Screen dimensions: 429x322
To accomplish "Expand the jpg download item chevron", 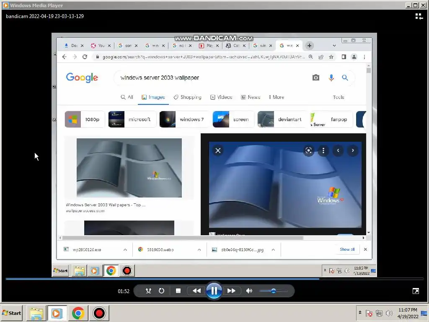I will click(x=273, y=250).
